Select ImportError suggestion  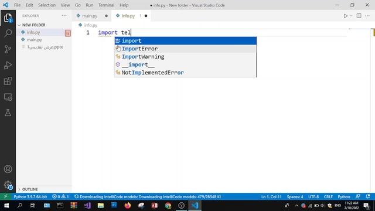point(185,49)
